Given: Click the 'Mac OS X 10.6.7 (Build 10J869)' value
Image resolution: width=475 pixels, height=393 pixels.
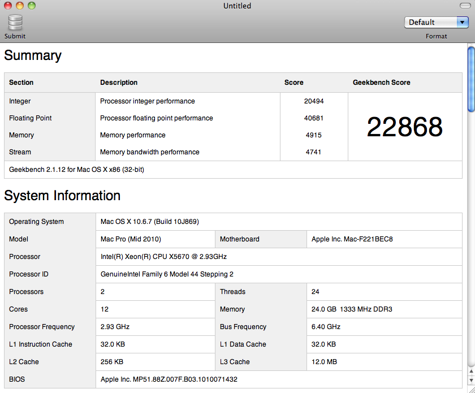Looking at the screenshot, I should point(150,222).
